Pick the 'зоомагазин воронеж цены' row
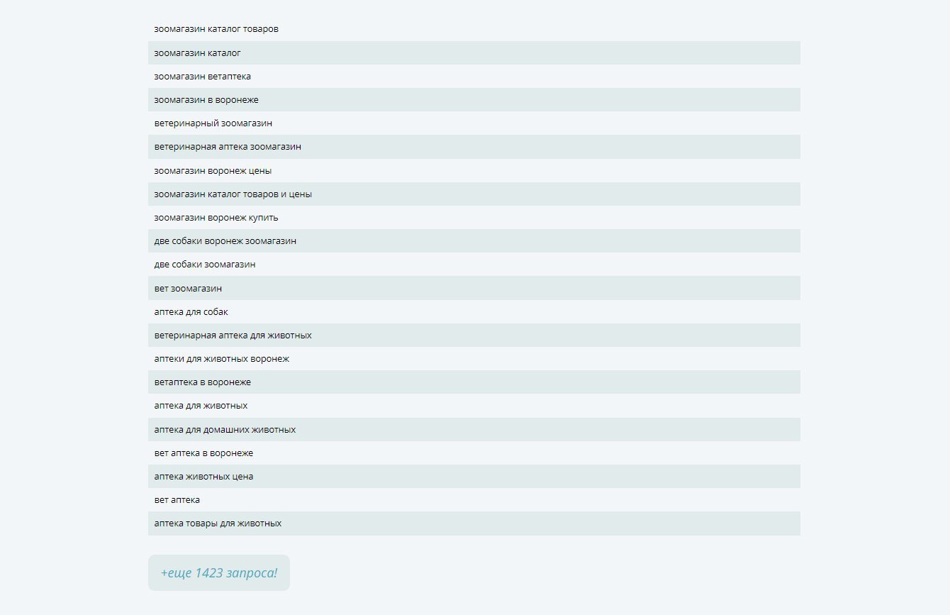This screenshot has width=950, height=615. [x=474, y=170]
